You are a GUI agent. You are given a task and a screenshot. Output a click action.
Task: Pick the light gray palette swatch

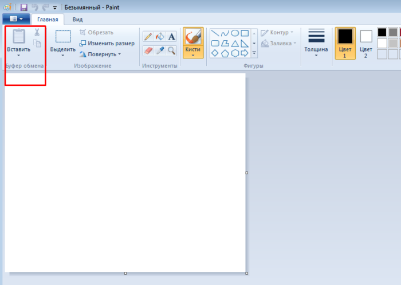point(393,43)
